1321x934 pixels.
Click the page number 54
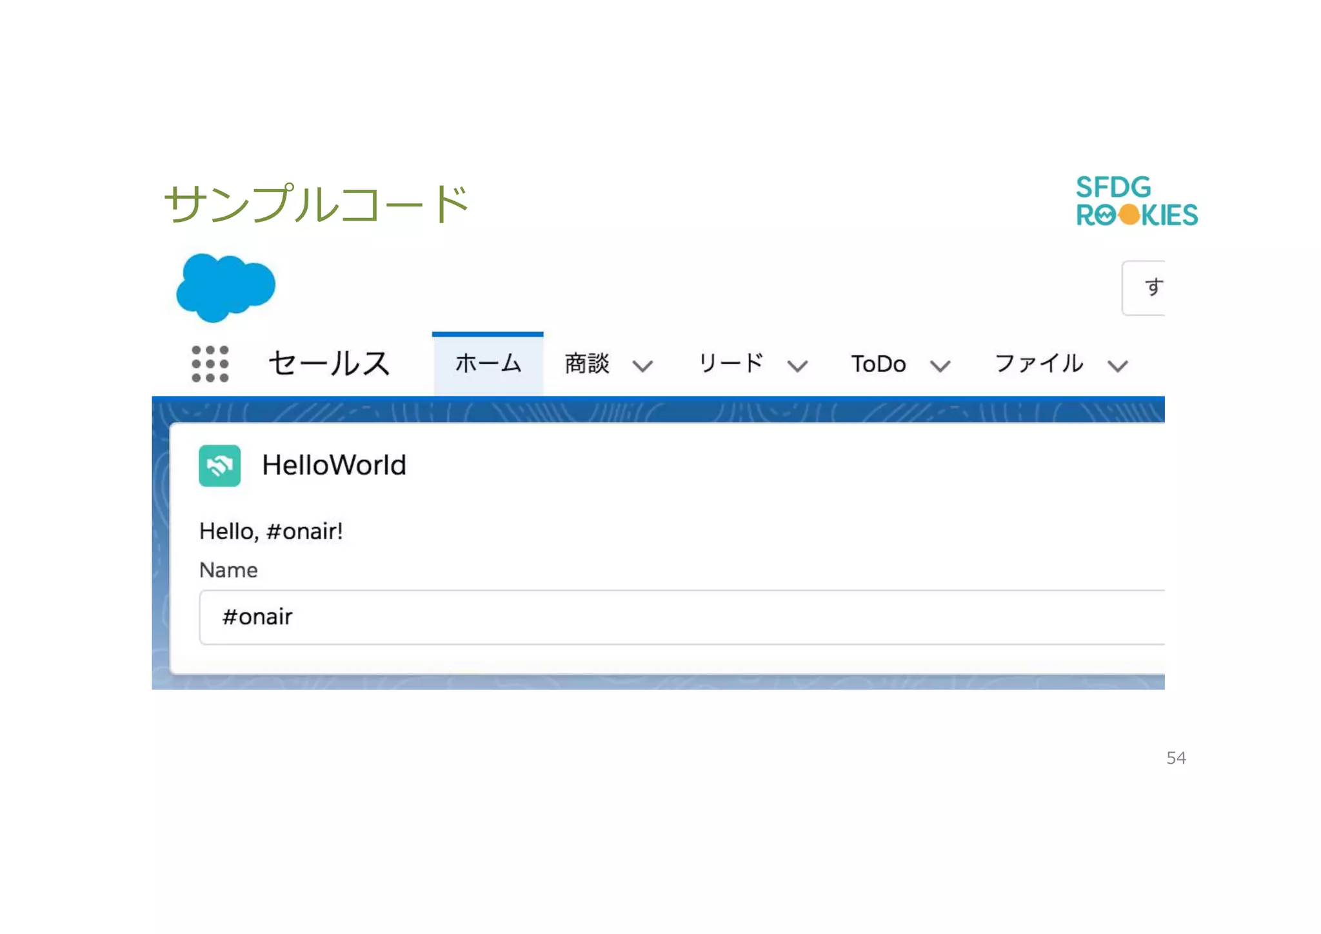click(1176, 758)
